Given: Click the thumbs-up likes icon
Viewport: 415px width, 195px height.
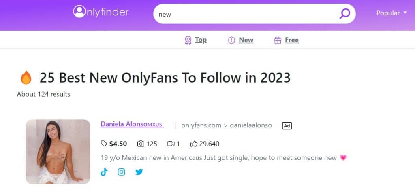Looking at the screenshot, I should coord(194,144).
